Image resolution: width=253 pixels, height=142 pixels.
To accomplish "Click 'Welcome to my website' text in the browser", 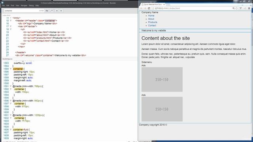I will click(154, 30).
